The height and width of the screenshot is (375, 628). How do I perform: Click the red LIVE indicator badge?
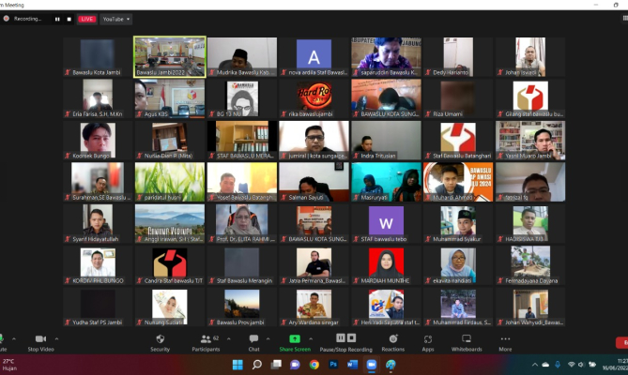pos(86,19)
